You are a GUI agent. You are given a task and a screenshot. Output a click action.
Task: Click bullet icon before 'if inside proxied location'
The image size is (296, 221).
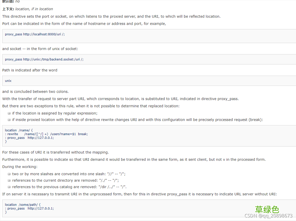point(9,120)
